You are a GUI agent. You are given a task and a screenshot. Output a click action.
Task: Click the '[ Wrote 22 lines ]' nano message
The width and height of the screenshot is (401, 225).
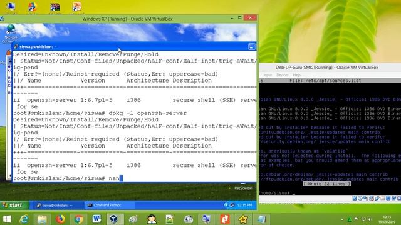point(327,184)
